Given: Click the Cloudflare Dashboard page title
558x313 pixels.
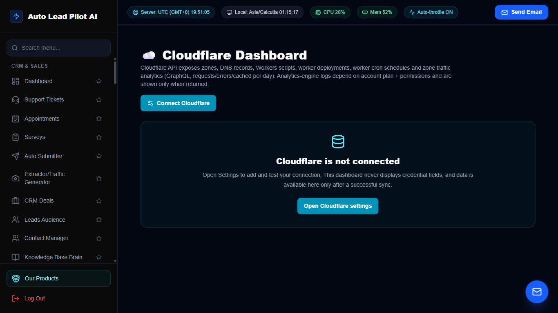Looking at the screenshot, I should (234, 55).
